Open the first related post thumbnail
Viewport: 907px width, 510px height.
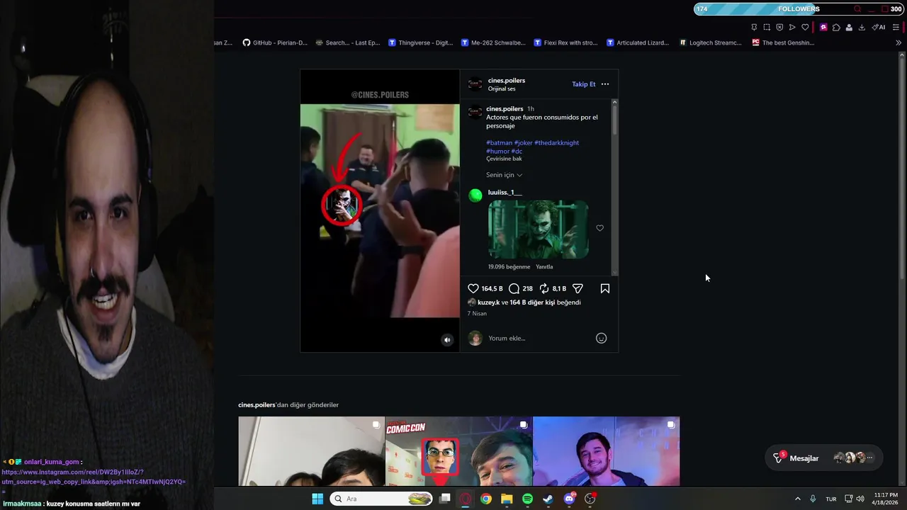point(311,451)
